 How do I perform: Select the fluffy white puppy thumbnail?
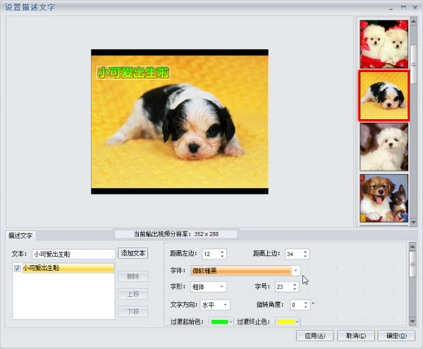384,147
